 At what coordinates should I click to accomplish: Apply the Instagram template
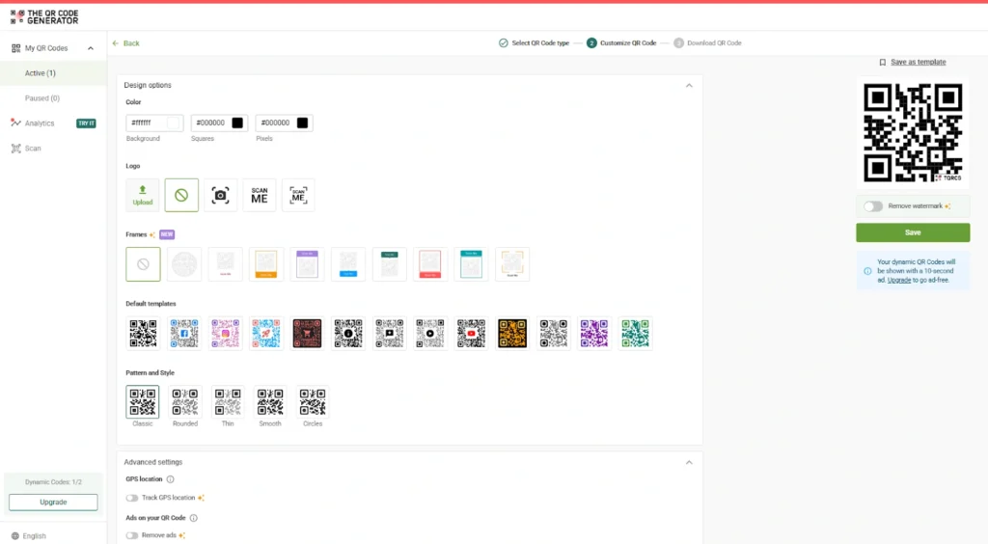[225, 333]
